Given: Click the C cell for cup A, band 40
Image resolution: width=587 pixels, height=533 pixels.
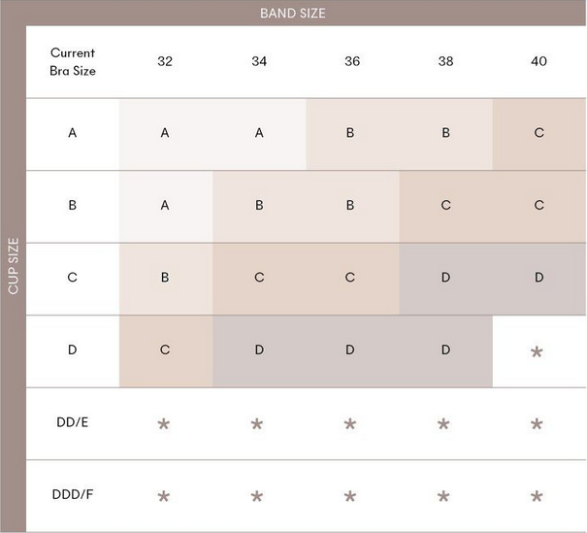Looking at the screenshot, I should tap(538, 133).
